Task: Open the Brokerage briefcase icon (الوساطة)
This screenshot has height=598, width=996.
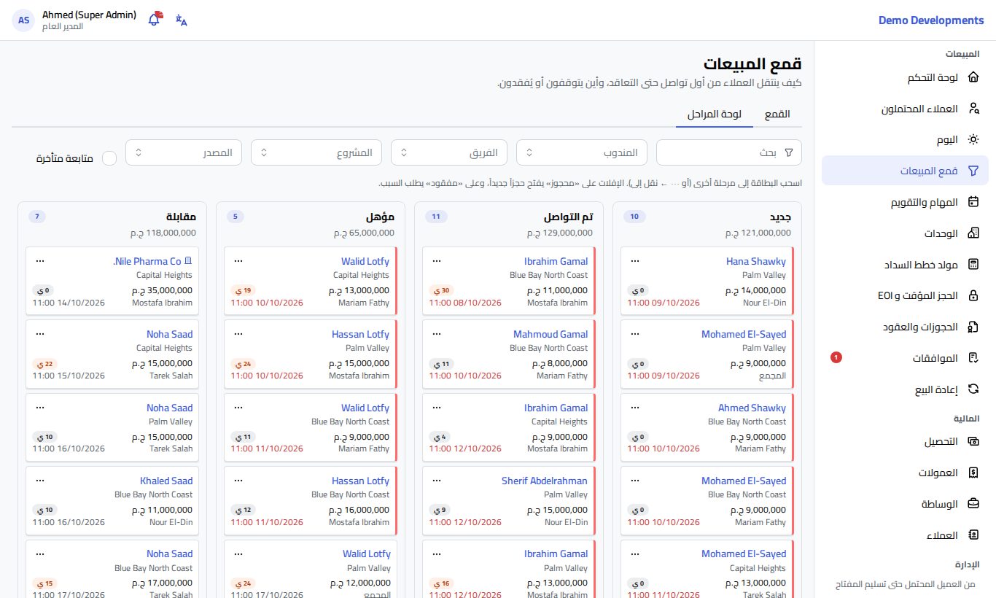Action: click(973, 504)
